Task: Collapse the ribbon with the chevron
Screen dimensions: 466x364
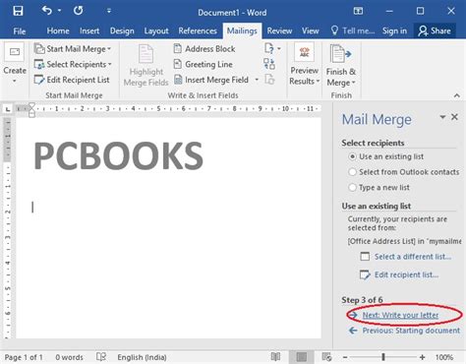Action: pyautogui.click(x=457, y=95)
